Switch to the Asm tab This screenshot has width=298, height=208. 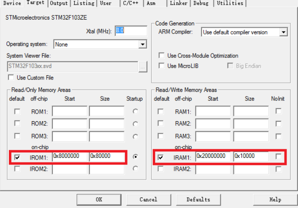pos(151,3)
